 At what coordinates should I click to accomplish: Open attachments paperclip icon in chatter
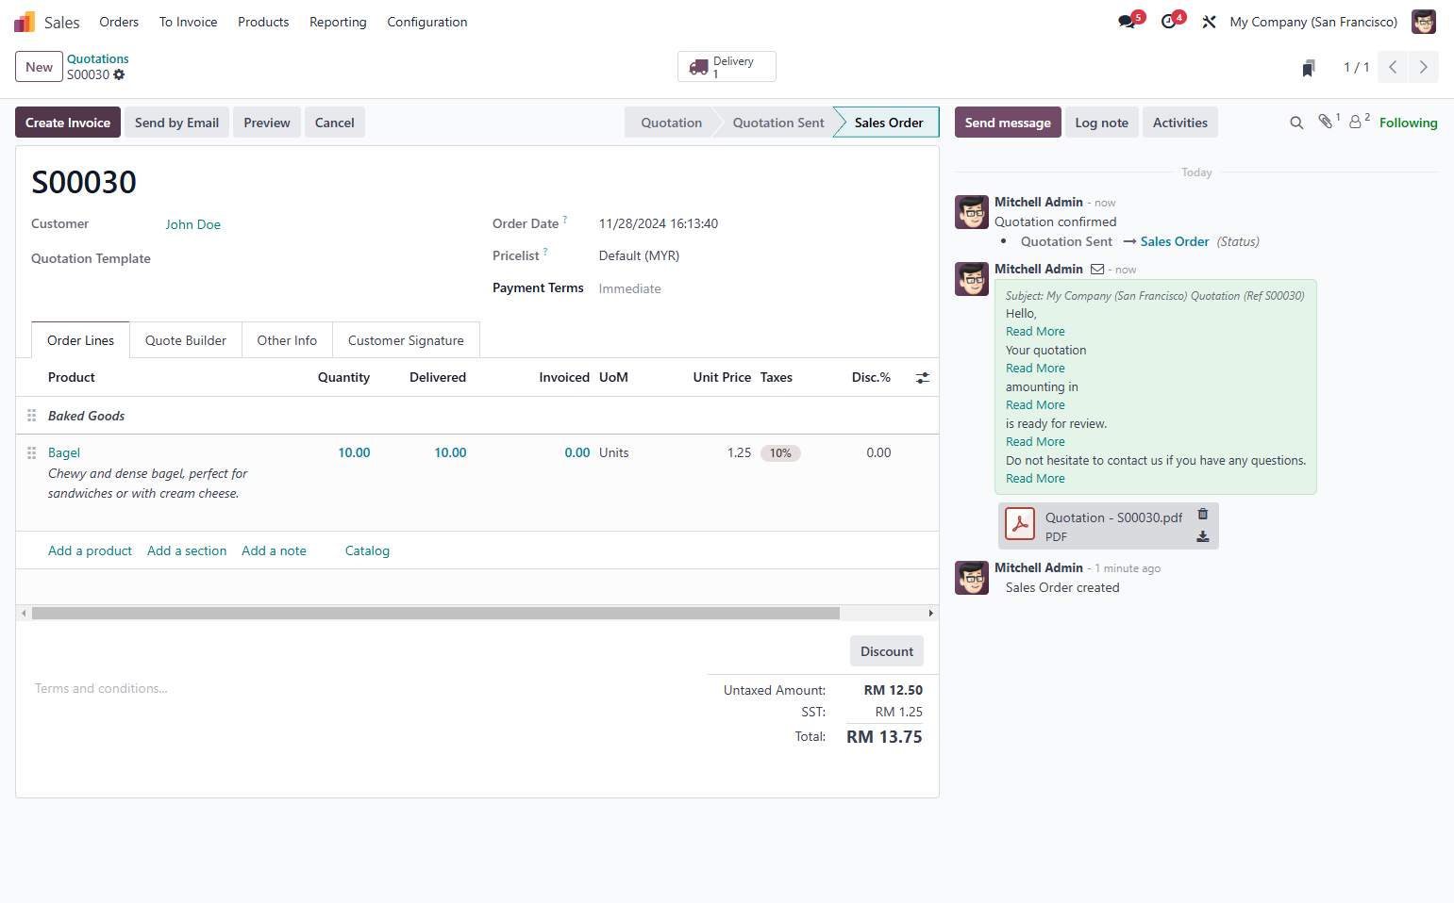coord(1326,122)
